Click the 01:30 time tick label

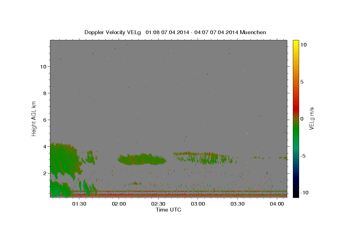click(x=80, y=204)
